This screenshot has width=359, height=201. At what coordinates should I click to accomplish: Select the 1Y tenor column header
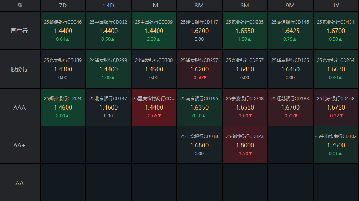[336, 6]
